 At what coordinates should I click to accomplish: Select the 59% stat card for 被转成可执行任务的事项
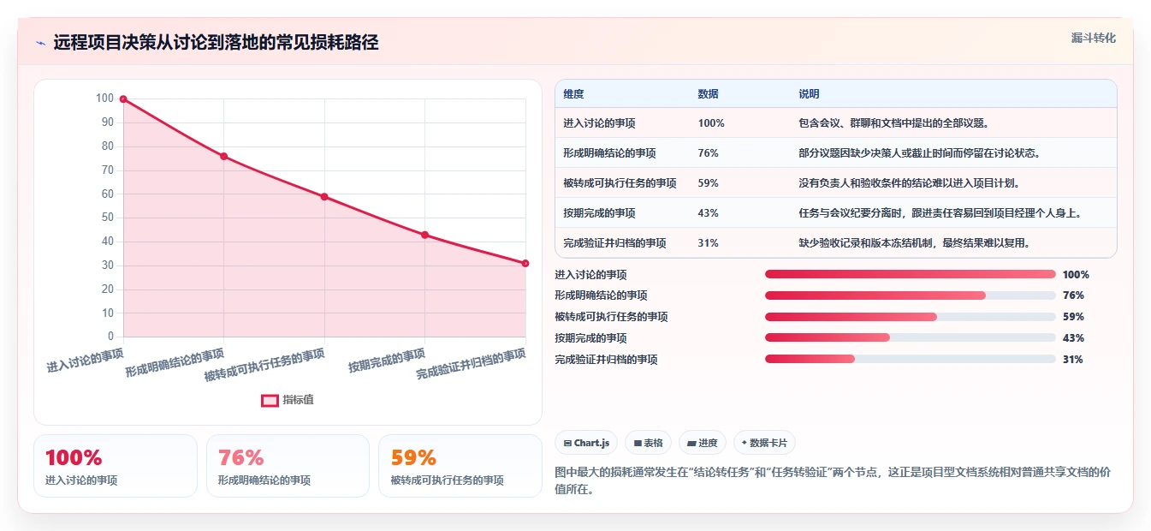(460, 466)
